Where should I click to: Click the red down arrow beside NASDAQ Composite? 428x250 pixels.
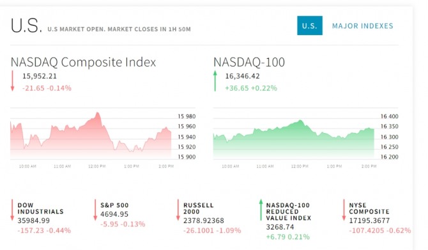12,81
